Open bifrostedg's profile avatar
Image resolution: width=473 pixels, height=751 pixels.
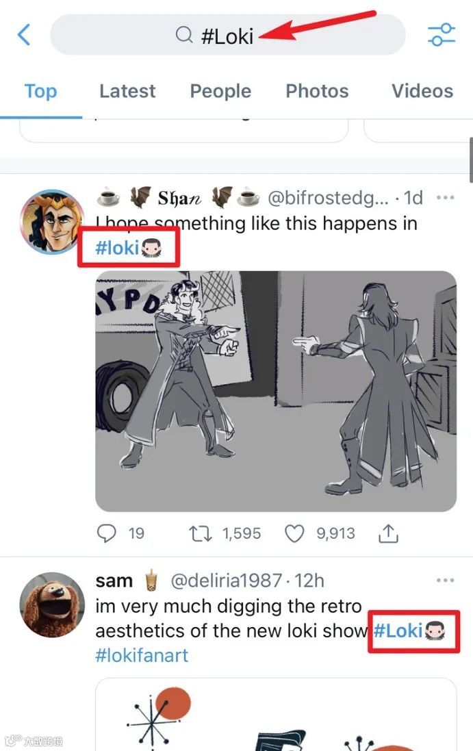[52, 220]
